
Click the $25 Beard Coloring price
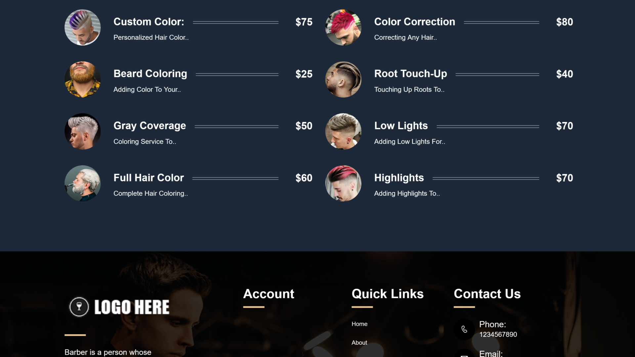click(304, 74)
